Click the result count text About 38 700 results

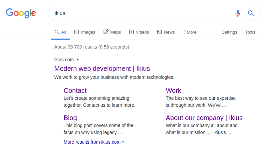coord(92,47)
